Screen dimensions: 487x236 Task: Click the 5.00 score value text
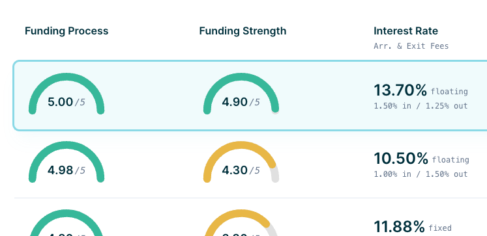[60, 102]
